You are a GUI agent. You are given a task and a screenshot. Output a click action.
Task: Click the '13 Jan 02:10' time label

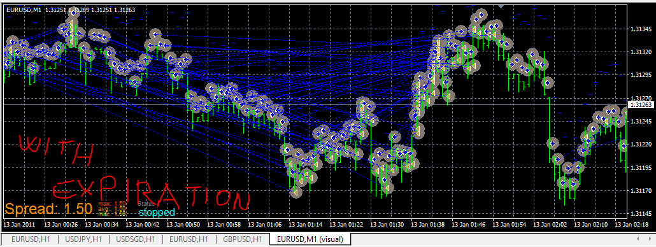[591, 225]
